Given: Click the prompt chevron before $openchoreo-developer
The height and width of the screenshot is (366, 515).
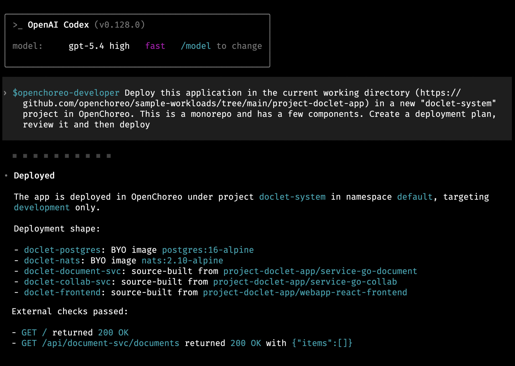Looking at the screenshot, I should tap(5, 93).
